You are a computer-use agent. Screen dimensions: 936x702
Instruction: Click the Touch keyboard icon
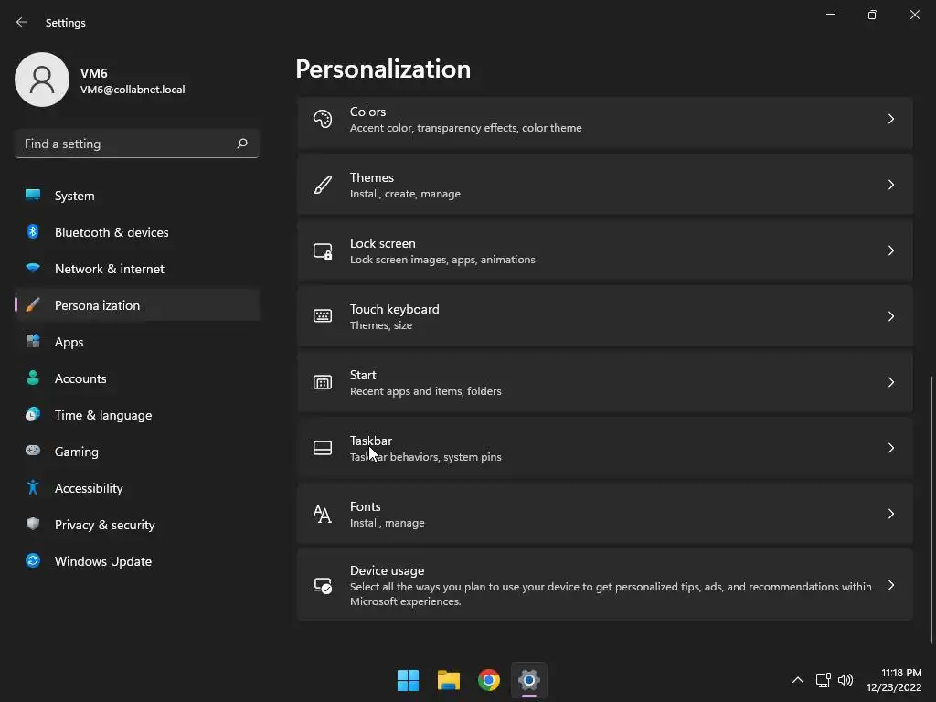point(323,316)
